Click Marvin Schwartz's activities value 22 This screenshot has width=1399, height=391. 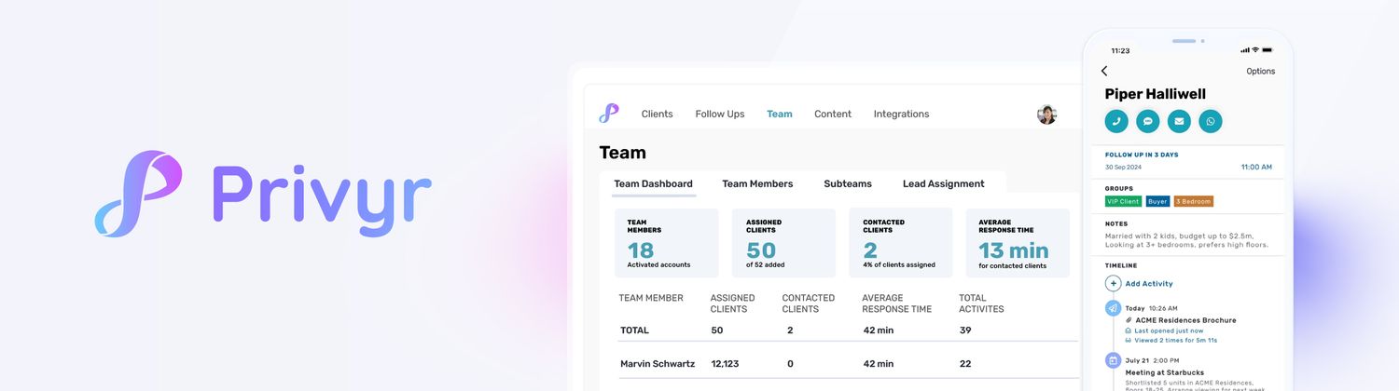click(x=965, y=364)
